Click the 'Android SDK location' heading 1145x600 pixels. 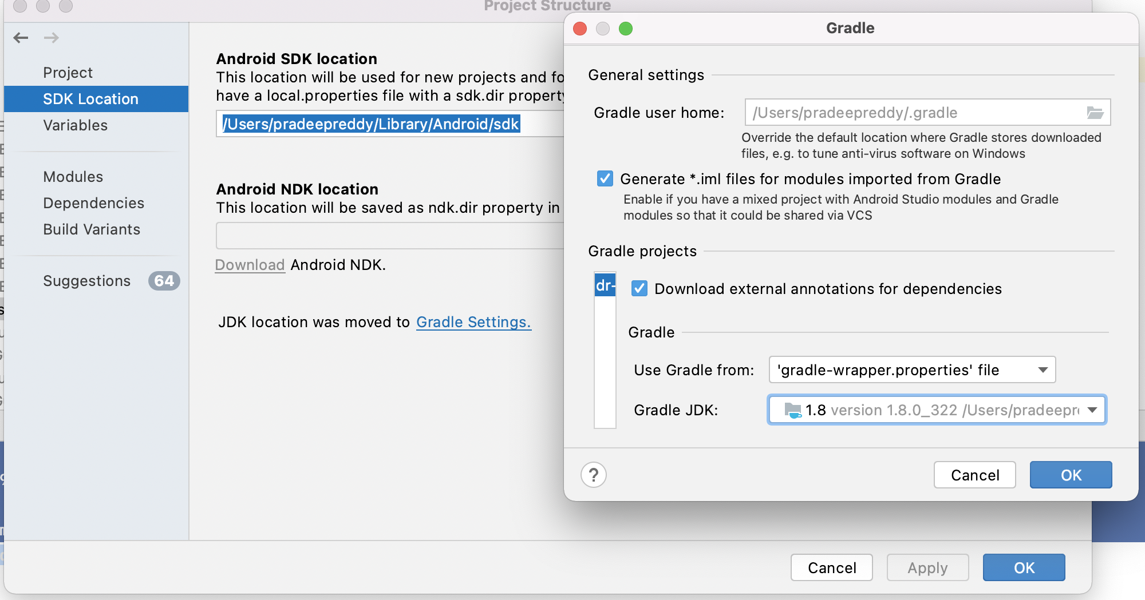[297, 59]
